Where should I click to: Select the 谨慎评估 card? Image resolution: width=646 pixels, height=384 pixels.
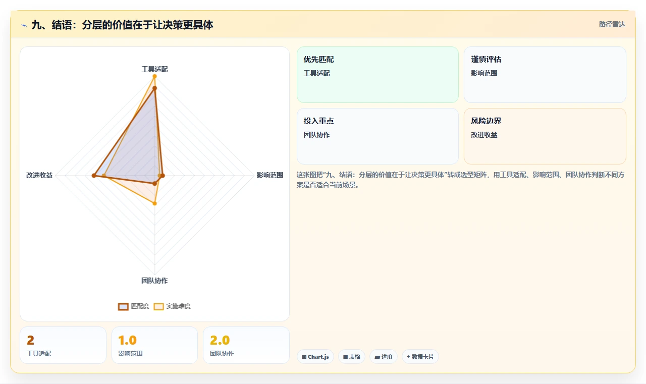[x=545, y=75]
